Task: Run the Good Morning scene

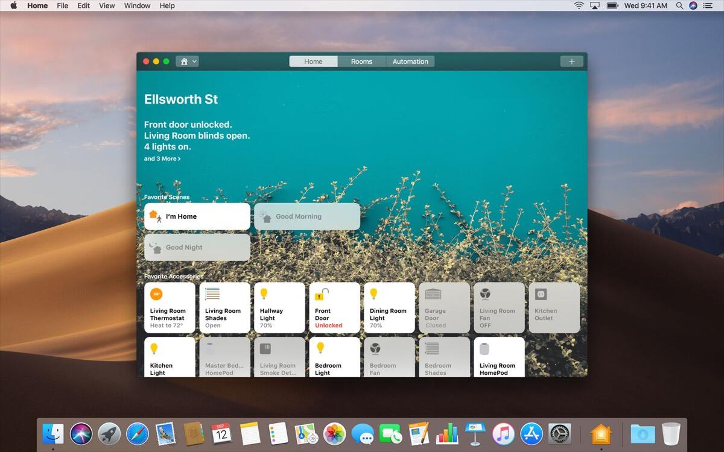Action: coord(307,216)
